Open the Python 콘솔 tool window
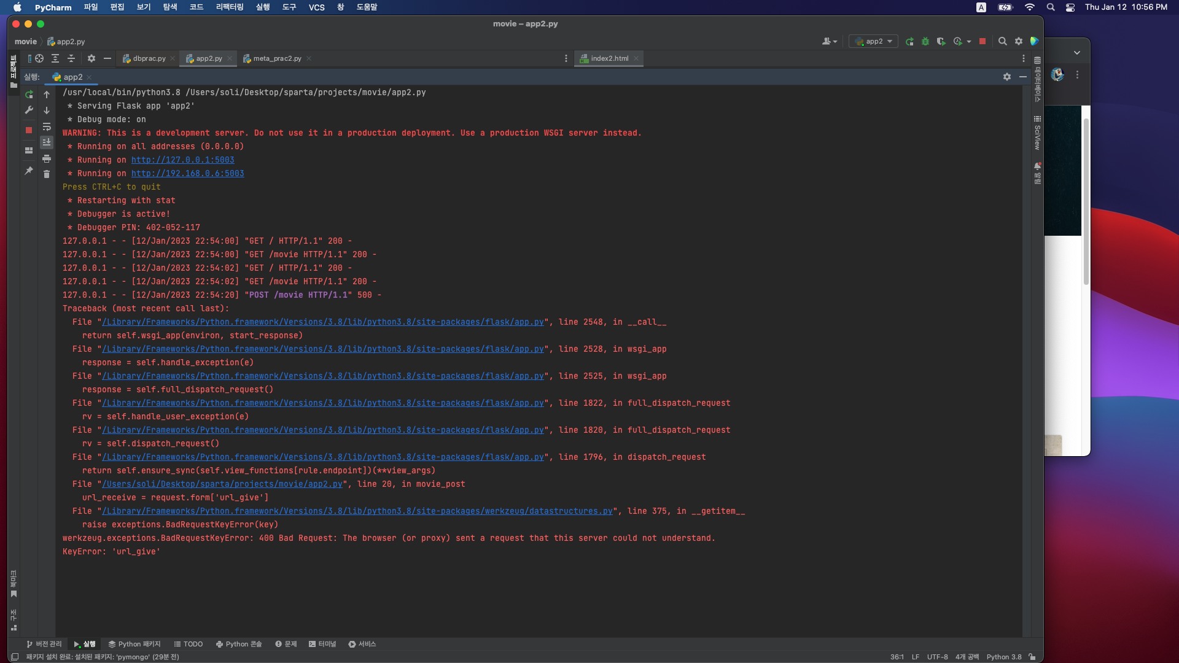Image resolution: width=1179 pixels, height=663 pixels. [x=239, y=644]
